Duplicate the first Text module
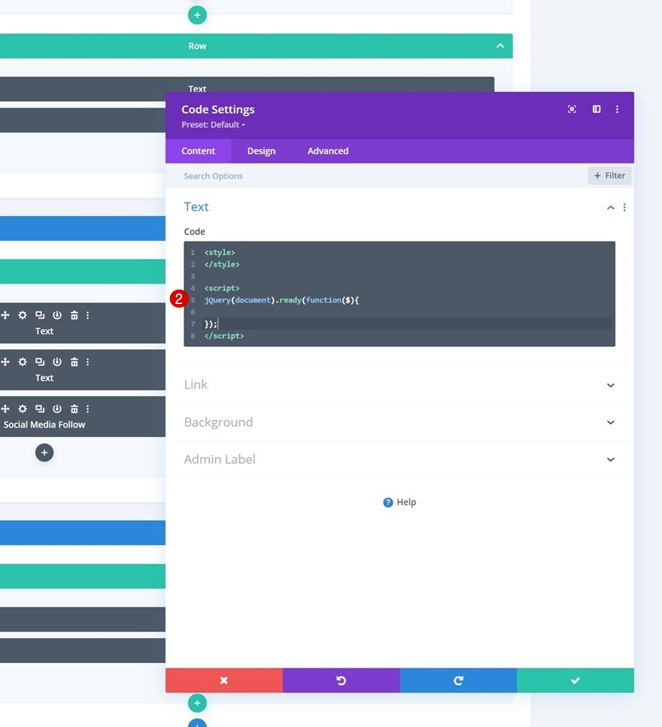The width and height of the screenshot is (662, 727). point(40,315)
